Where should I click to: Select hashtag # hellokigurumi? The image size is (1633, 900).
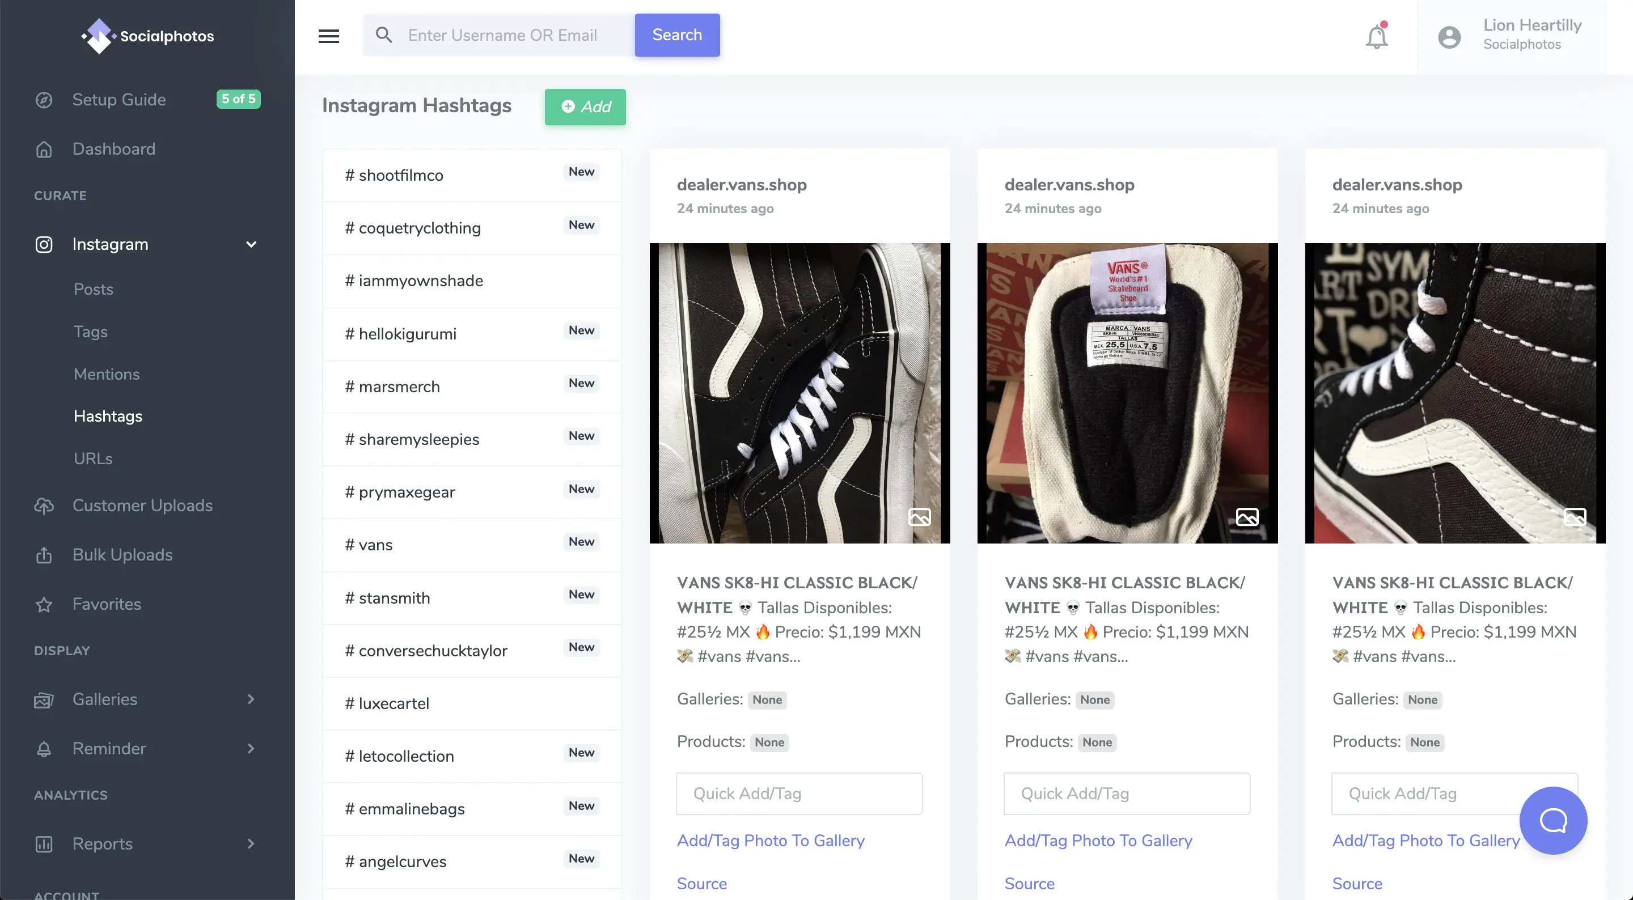click(472, 334)
